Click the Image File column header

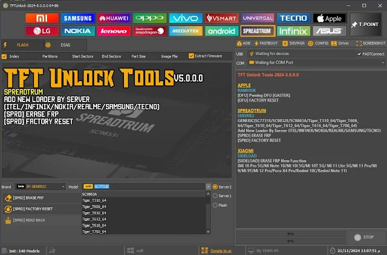(169, 56)
